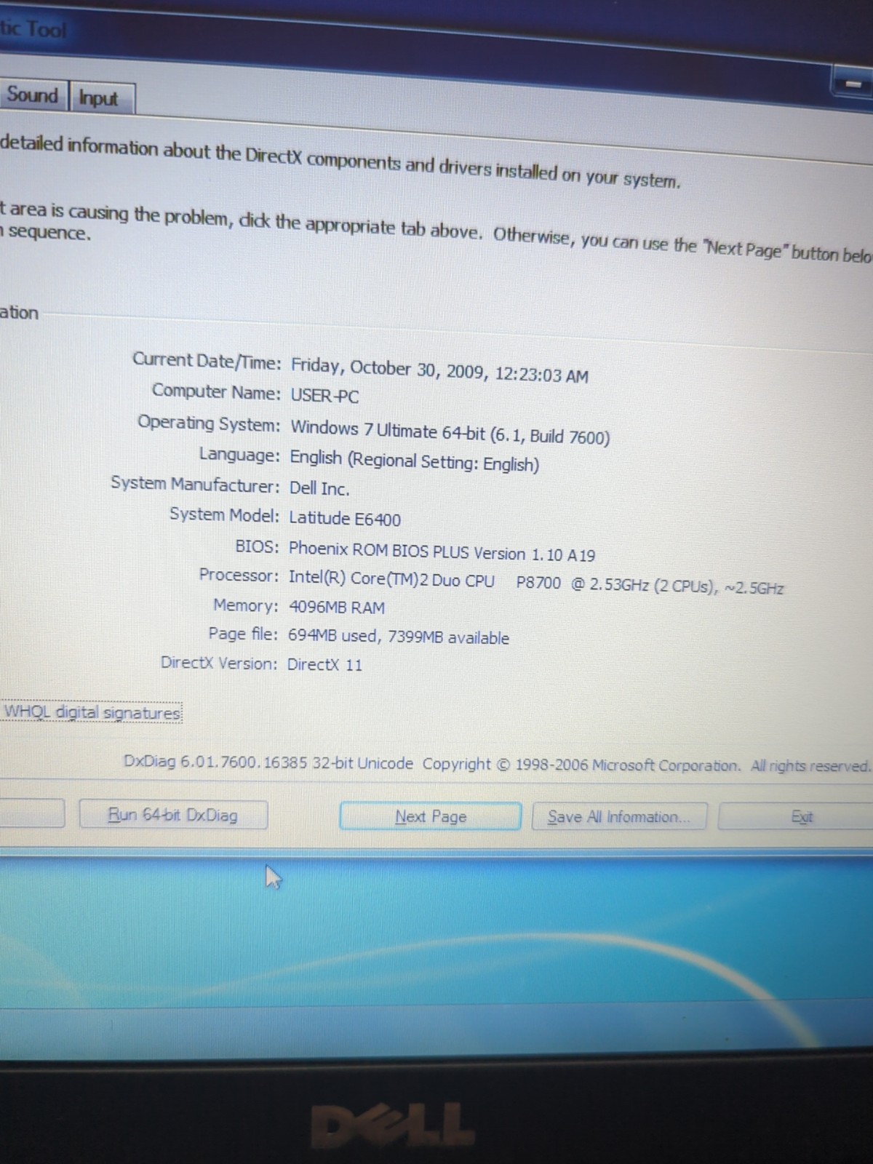Click the 'System Manufacturer:' label
The width and height of the screenshot is (873, 1164).
(195, 484)
